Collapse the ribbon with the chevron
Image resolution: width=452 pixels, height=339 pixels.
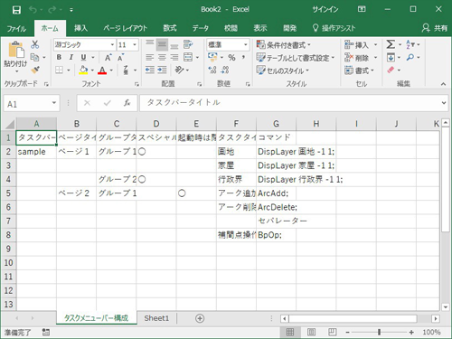pyautogui.click(x=443, y=84)
